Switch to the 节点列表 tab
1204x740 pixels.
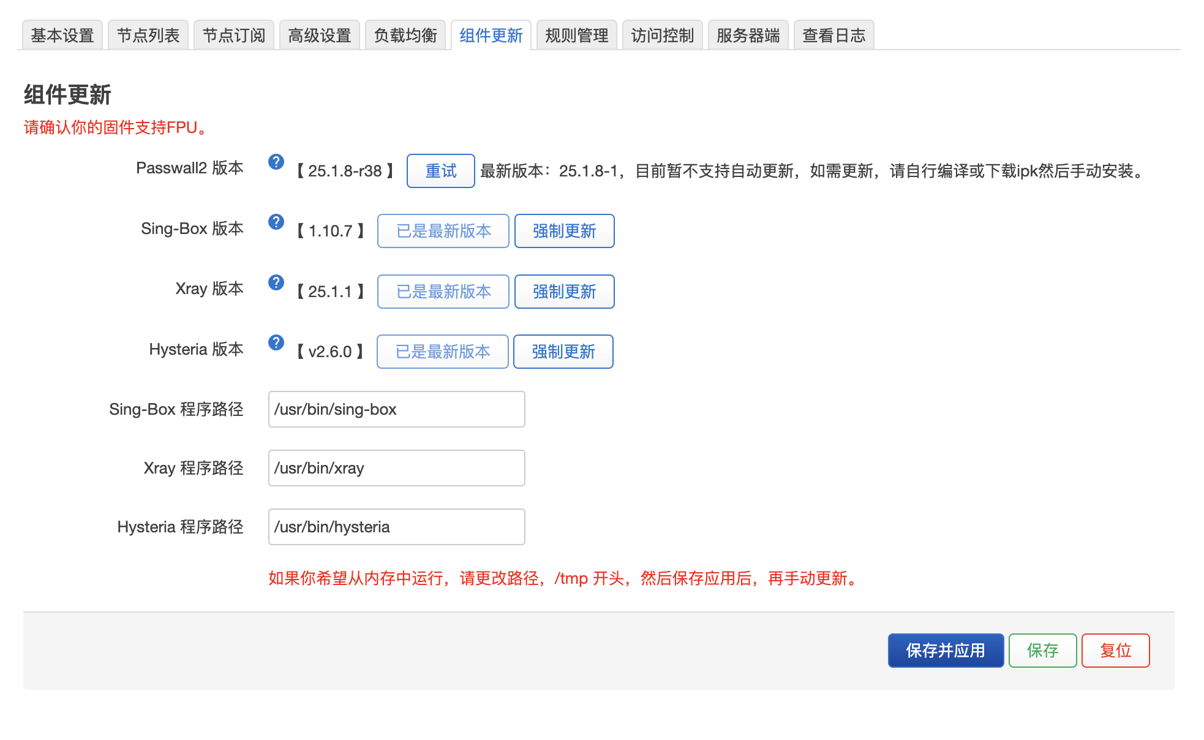tap(148, 36)
